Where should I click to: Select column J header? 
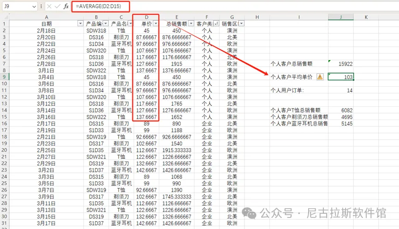[341, 17]
